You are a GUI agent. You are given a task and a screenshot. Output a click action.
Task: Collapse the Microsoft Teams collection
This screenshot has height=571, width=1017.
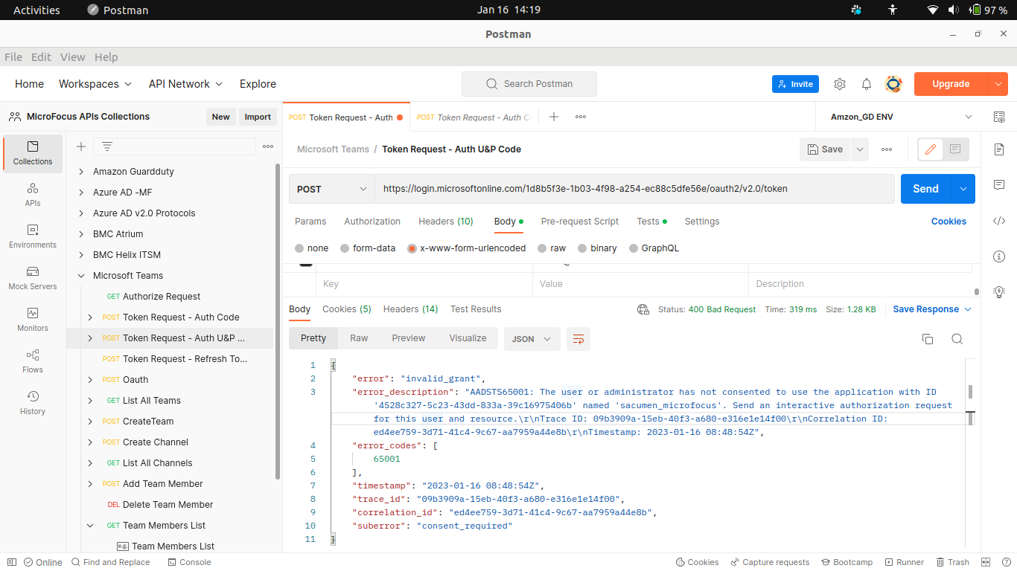point(81,276)
